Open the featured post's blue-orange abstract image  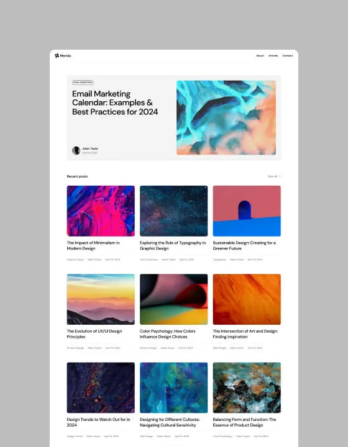tap(226, 118)
